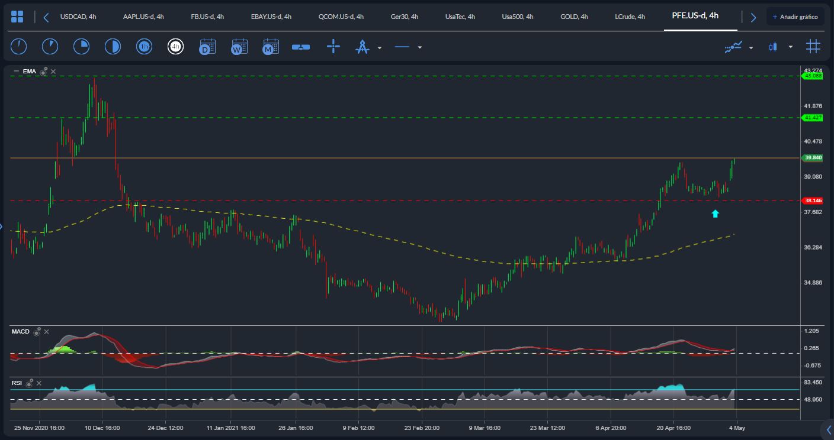
Task: Switch to the daily timeframe calendar icon
Action: (207, 47)
